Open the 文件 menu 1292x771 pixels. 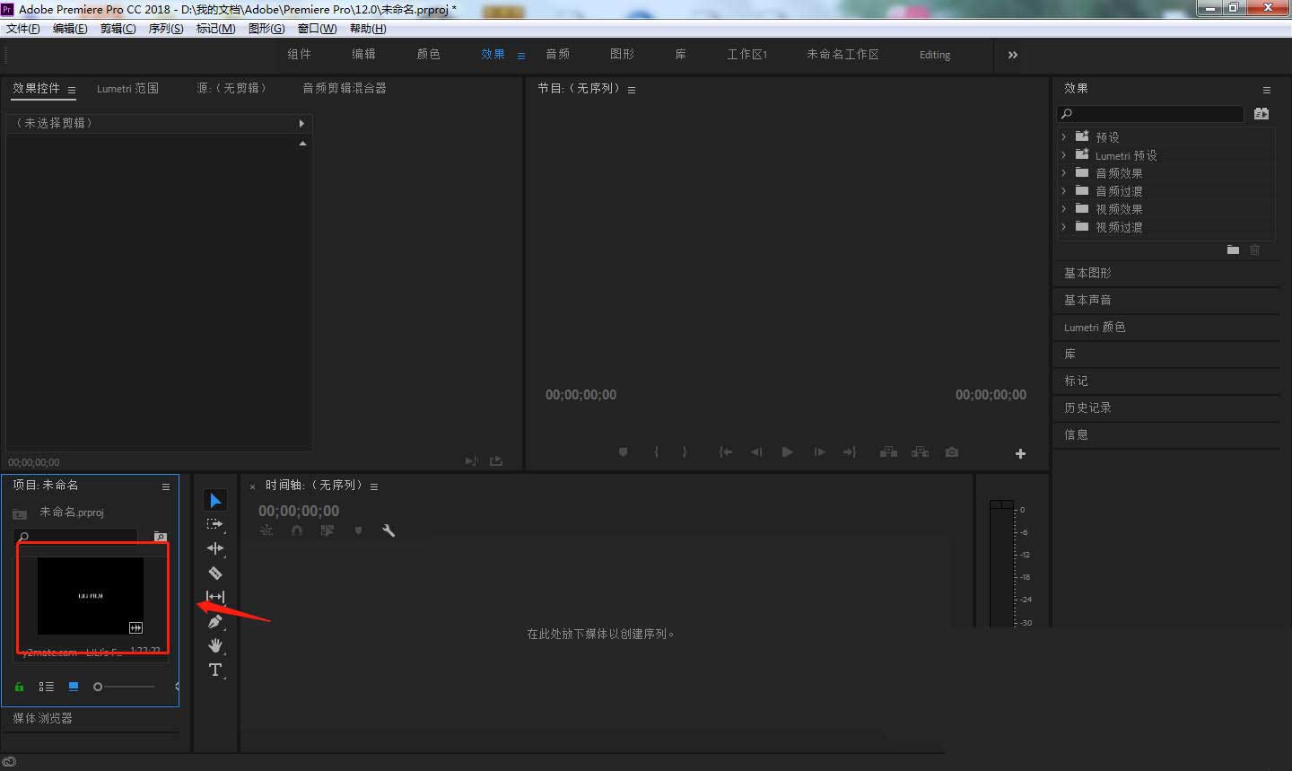(x=22, y=28)
